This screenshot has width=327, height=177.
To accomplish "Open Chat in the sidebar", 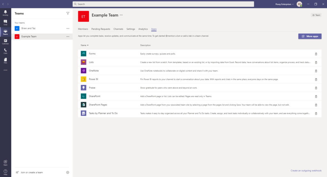I will coord(5,23).
